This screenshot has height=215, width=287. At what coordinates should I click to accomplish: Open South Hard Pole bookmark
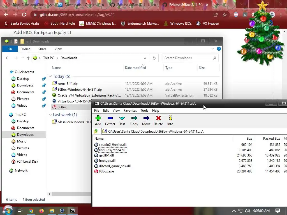point(60,24)
